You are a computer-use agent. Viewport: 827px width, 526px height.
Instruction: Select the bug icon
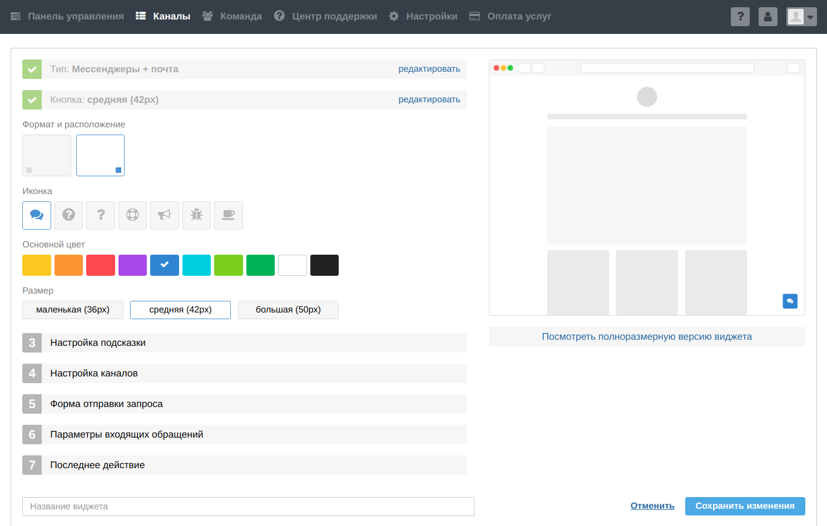[196, 215]
